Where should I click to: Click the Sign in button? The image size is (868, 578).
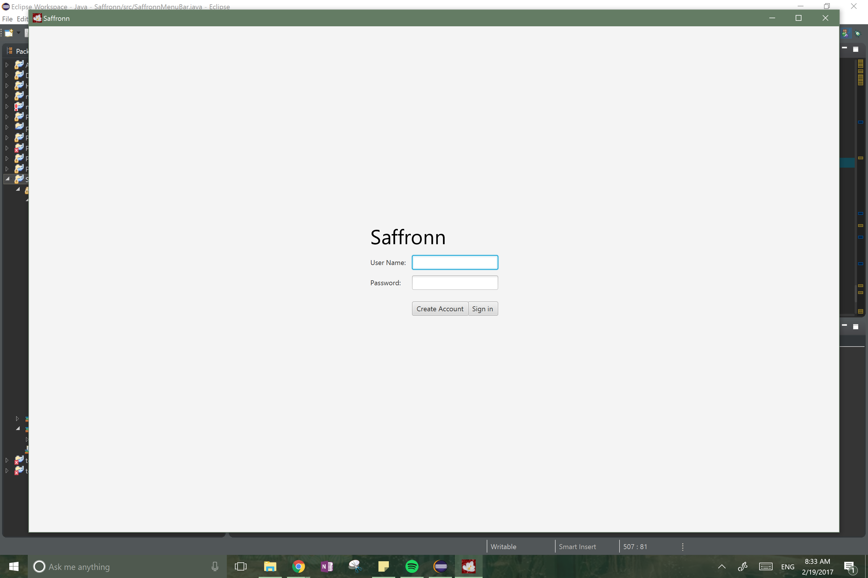tap(482, 309)
